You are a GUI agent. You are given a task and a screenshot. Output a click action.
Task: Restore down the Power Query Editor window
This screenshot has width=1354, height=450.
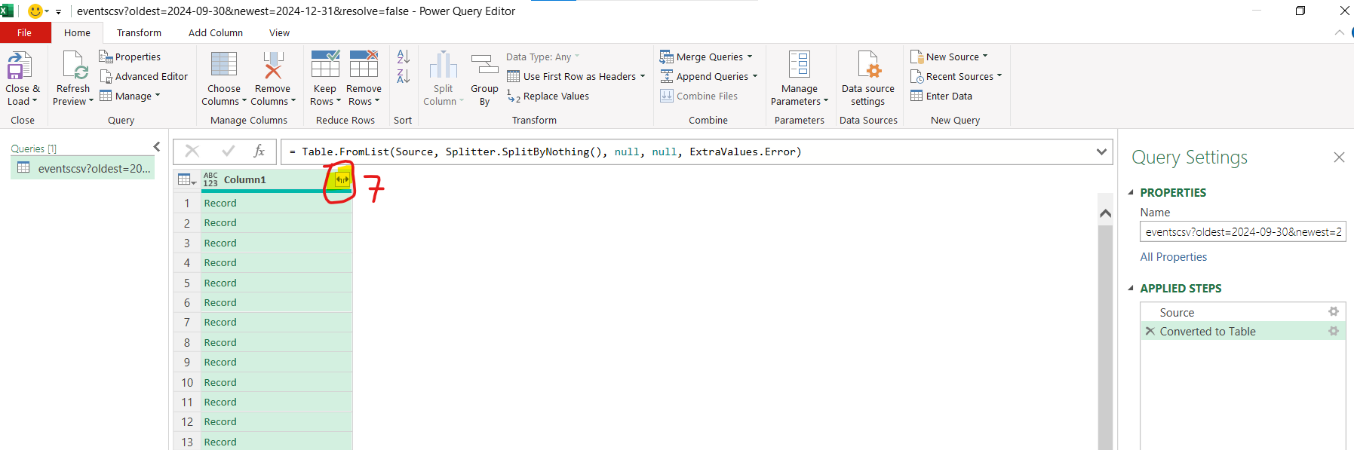(1300, 11)
